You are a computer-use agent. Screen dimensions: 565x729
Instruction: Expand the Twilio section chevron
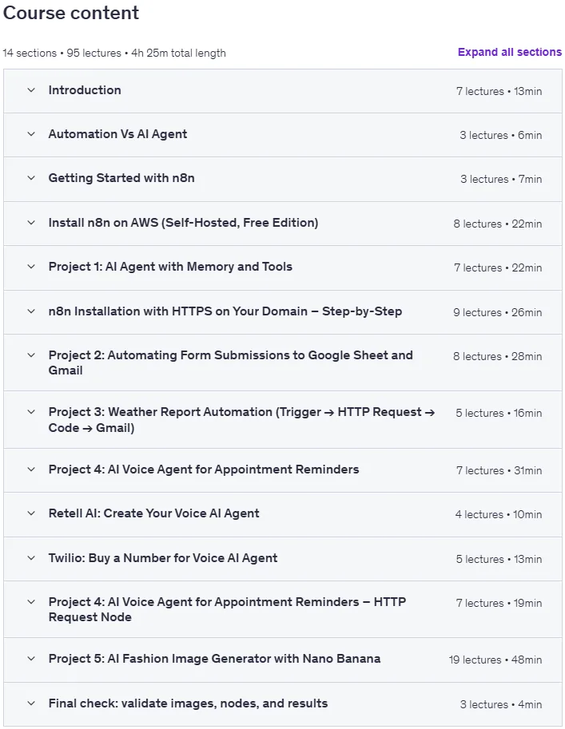31,558
